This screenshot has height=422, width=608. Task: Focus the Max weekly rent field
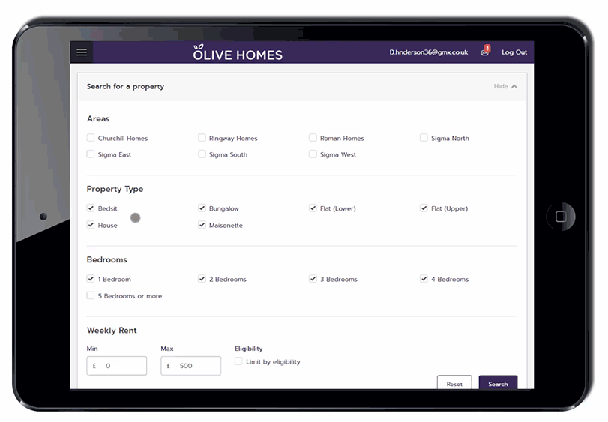pyautogui.click(x=190, y=366)
